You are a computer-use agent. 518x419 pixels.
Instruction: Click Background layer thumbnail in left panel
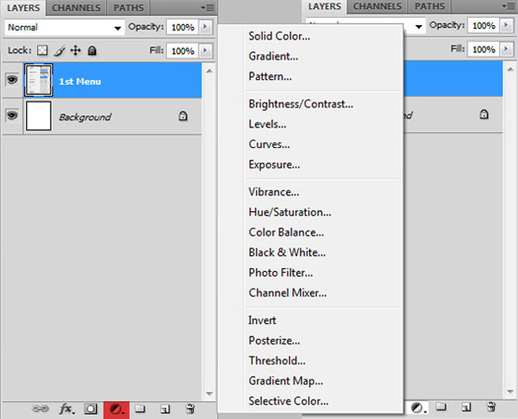coord(39,115)
